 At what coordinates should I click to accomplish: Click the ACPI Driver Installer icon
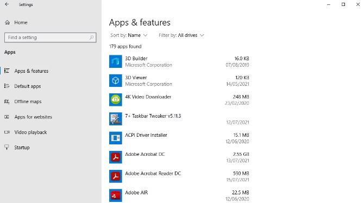[x=116, y=138]
